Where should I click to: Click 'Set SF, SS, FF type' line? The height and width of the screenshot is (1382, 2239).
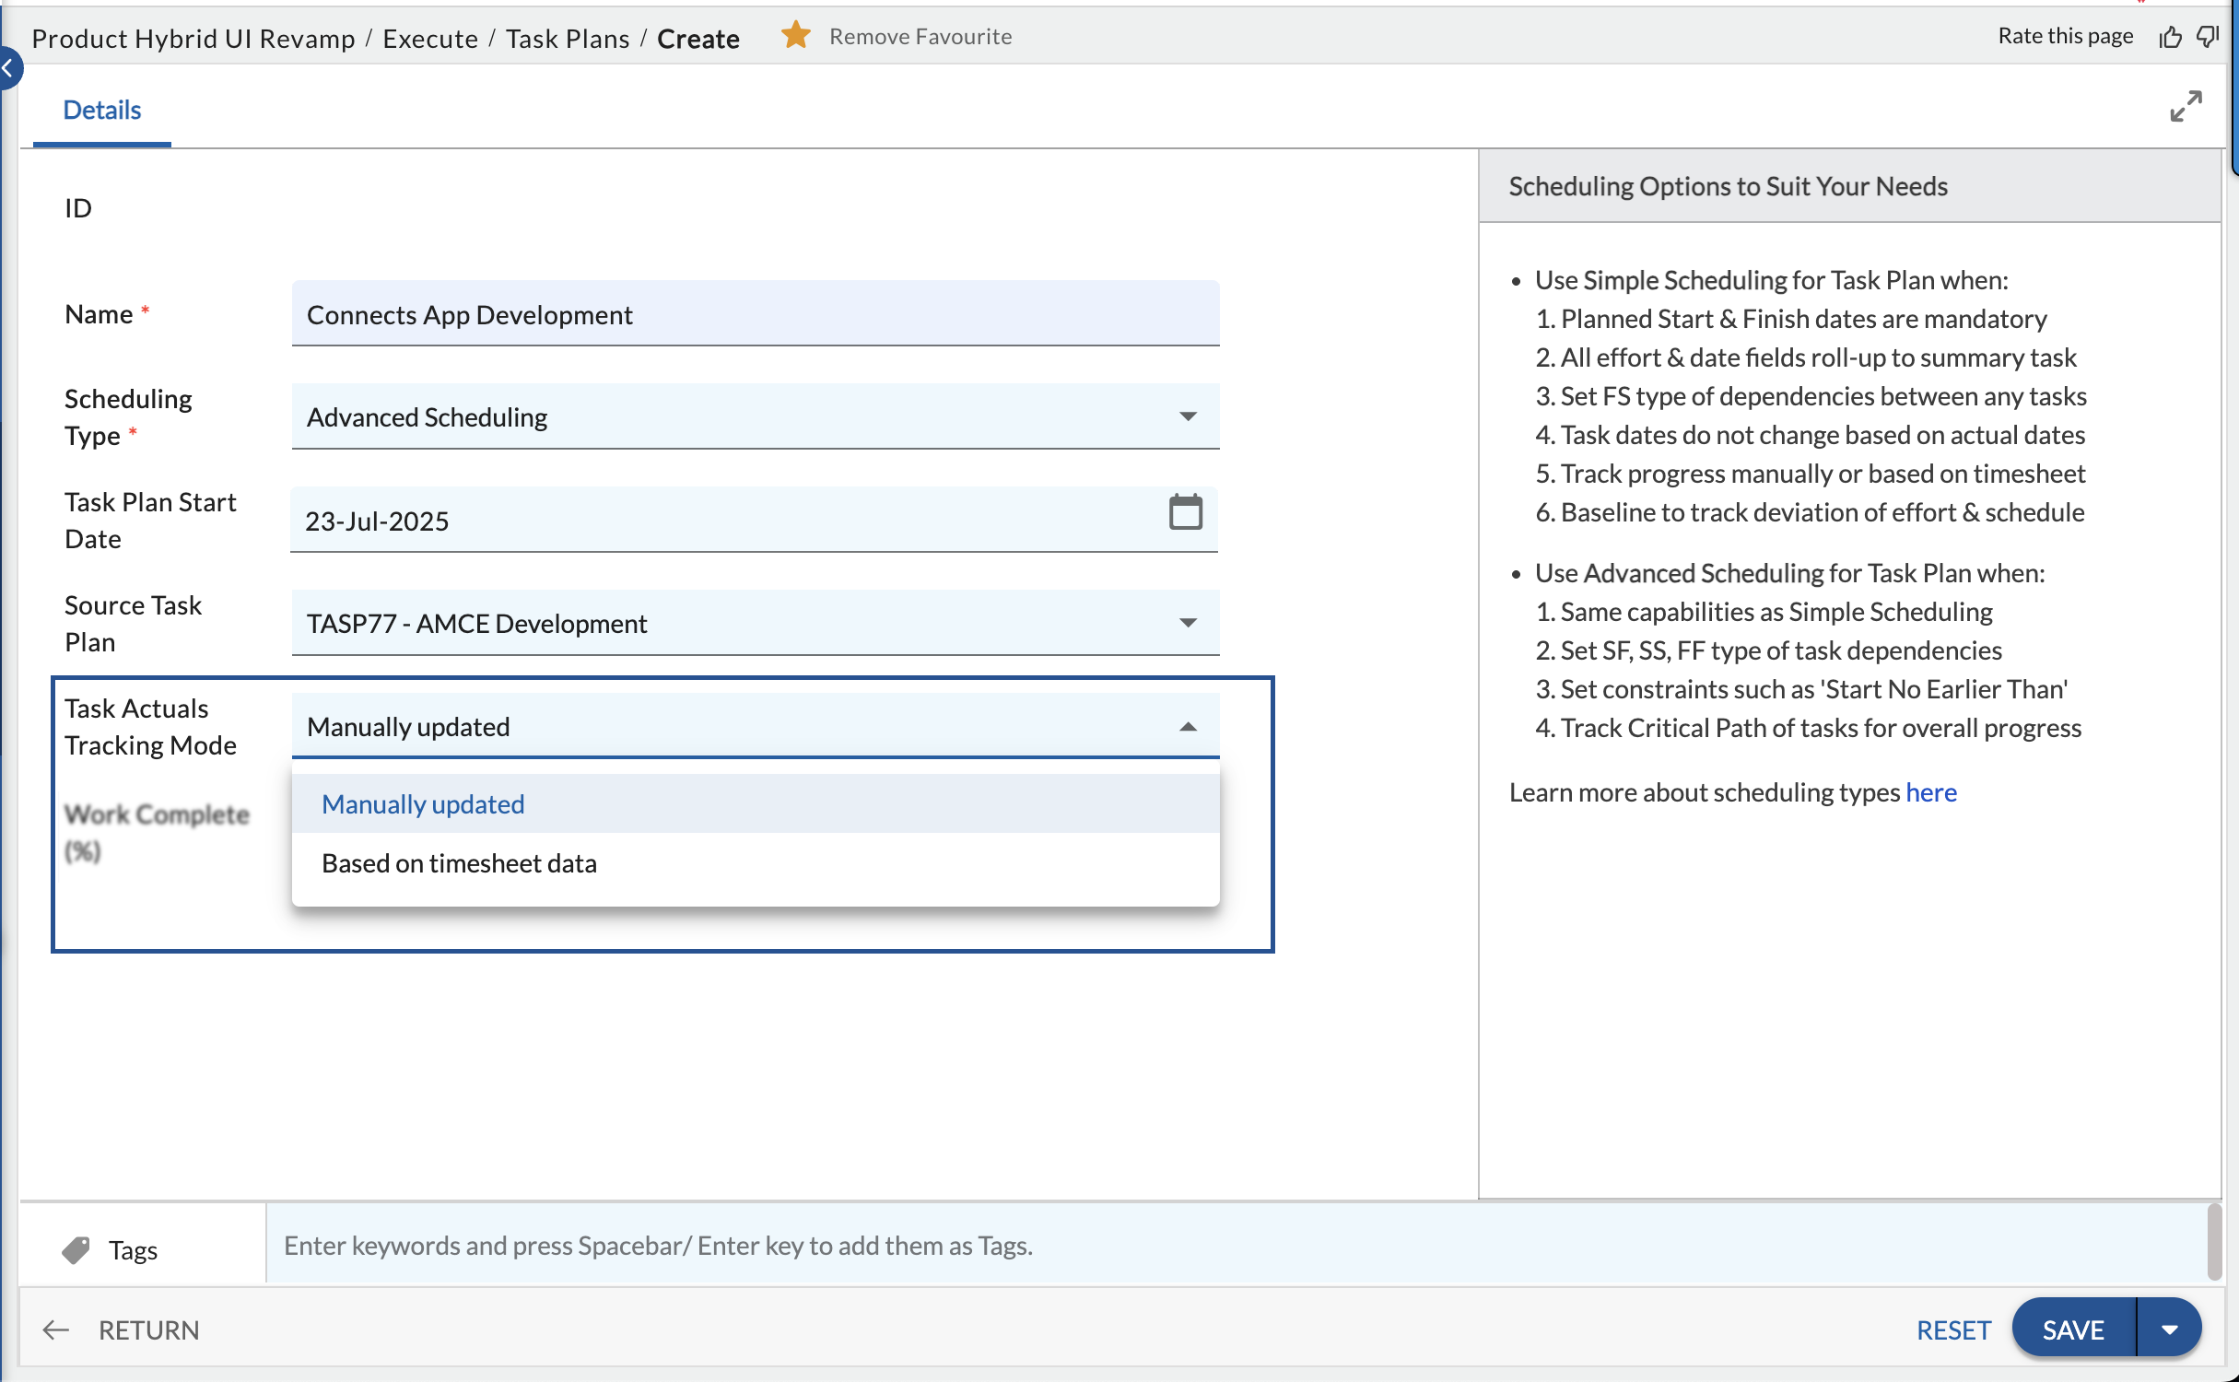click(x=1768, y=650)
